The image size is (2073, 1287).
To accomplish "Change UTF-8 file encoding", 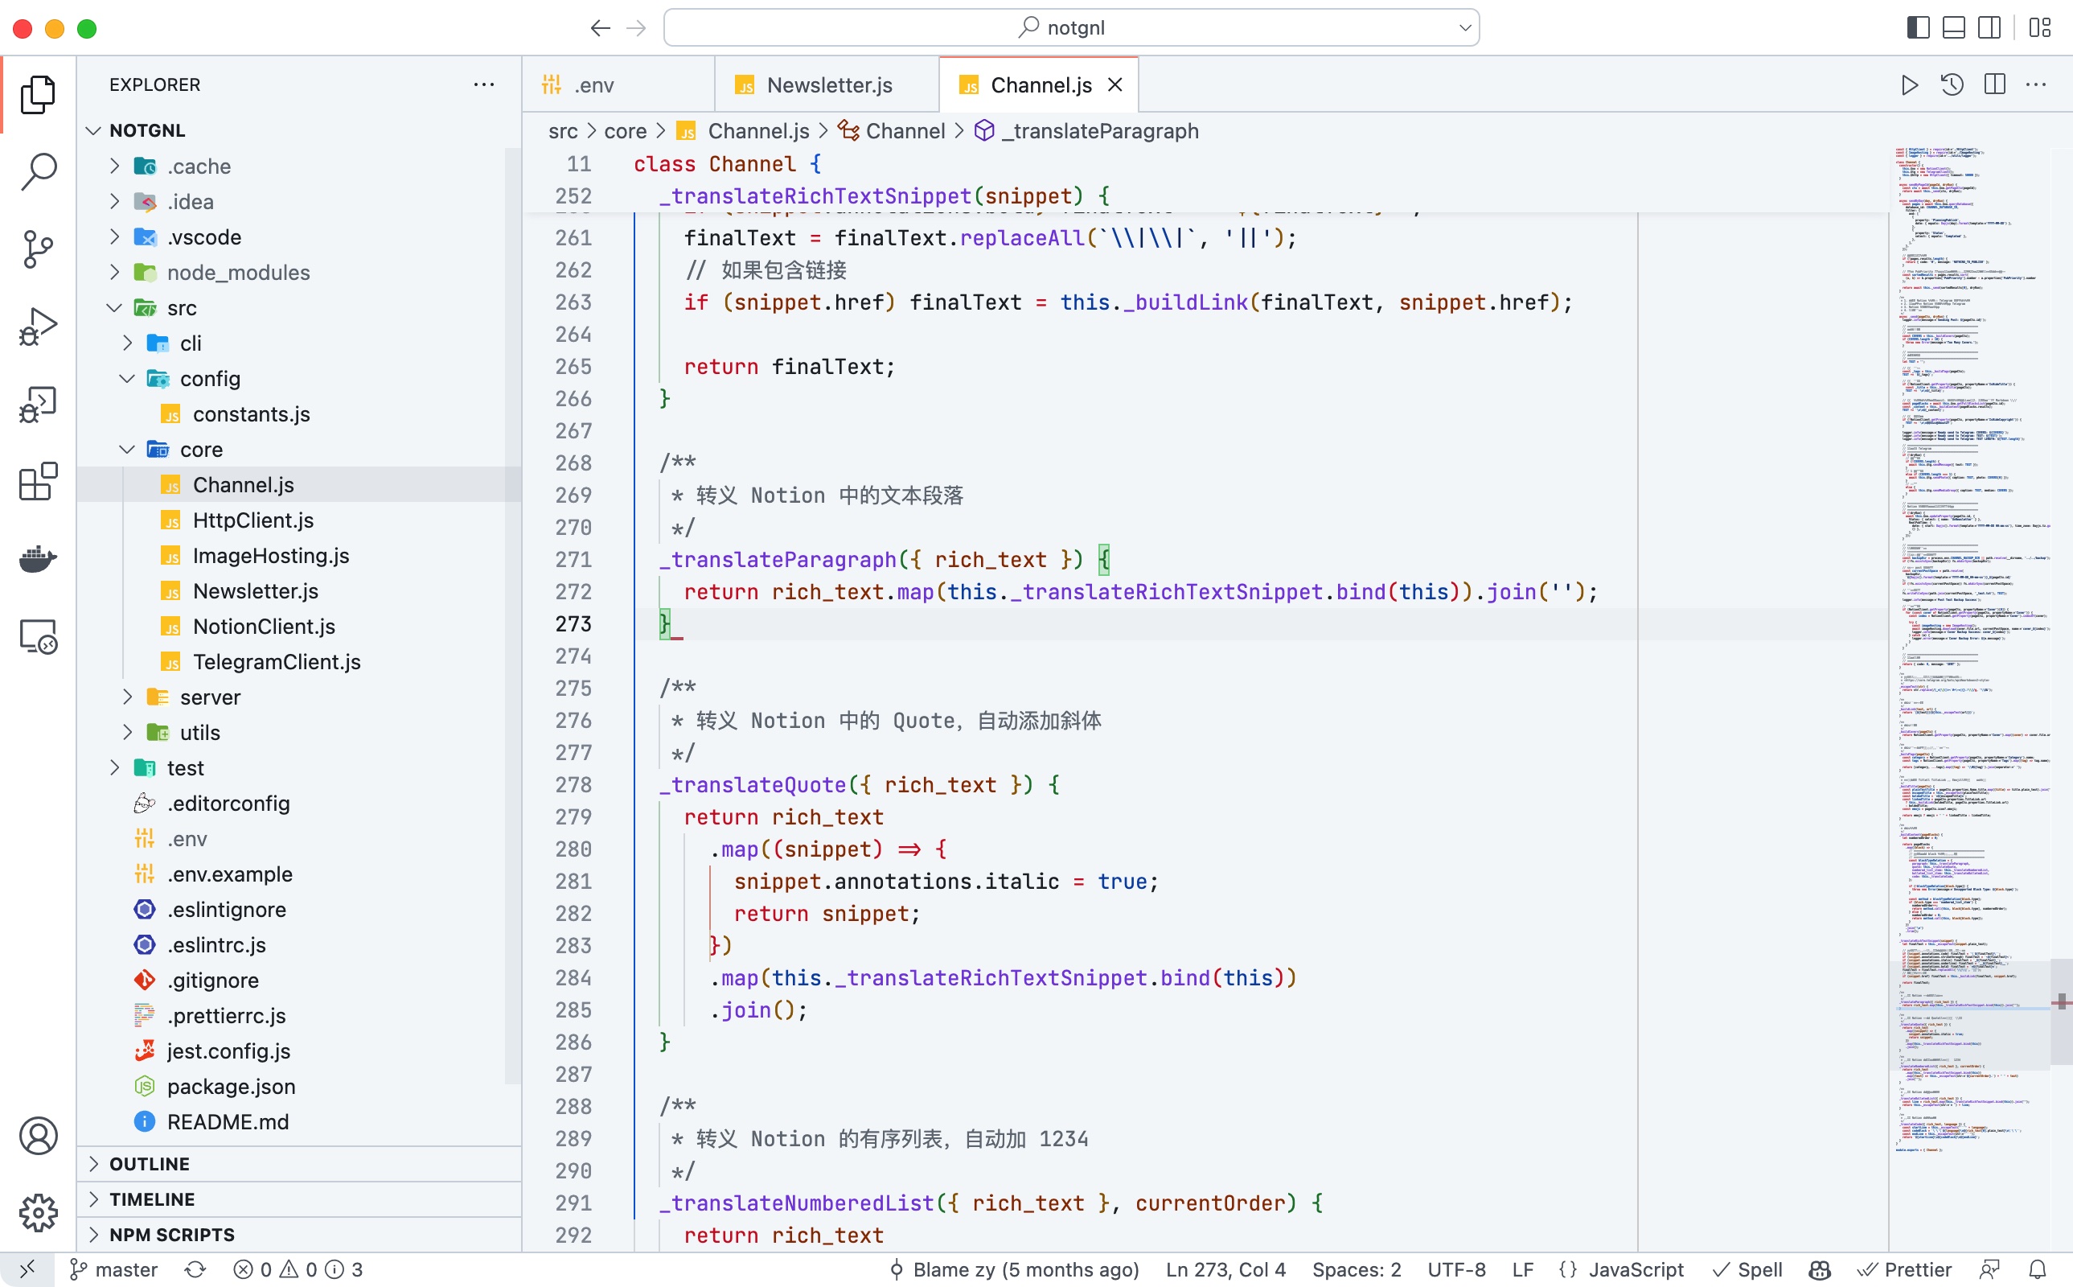I will (1456, 1269).
